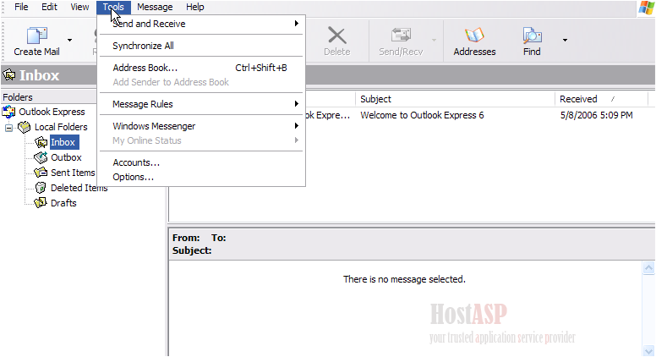The width and height of the screenshot is (656, 357).
Task: Open the Edit menu
Action: pyautogui.click(x=49, y=7)
